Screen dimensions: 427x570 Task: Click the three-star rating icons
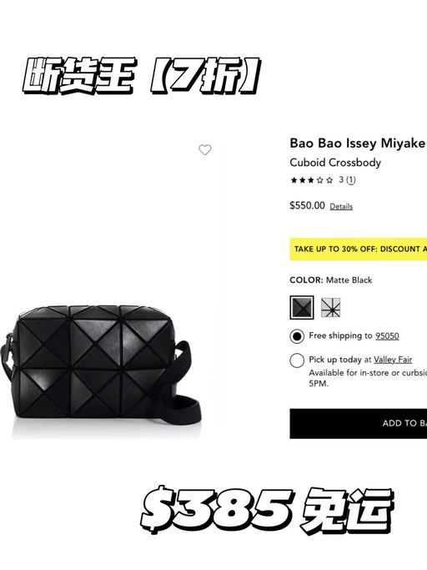pos(312,180)
